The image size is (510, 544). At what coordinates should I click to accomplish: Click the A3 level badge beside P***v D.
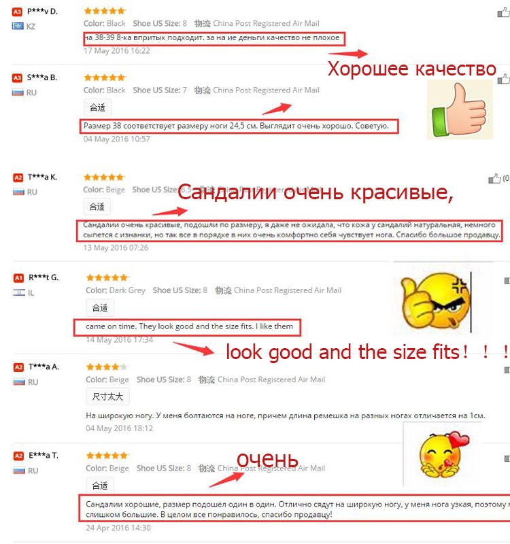click(x=18, y=12)
